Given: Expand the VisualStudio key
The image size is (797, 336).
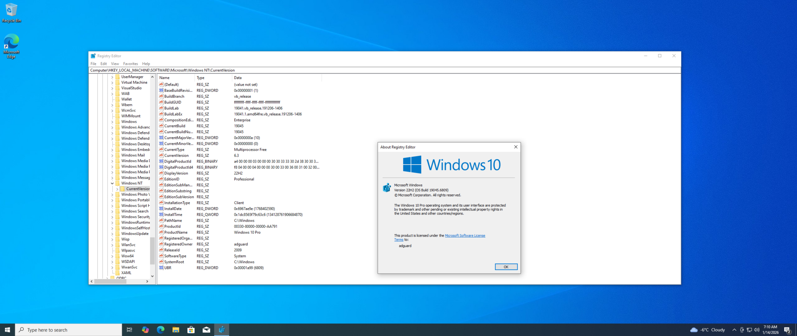Looking at the screenshot, I should coord(112,88).
